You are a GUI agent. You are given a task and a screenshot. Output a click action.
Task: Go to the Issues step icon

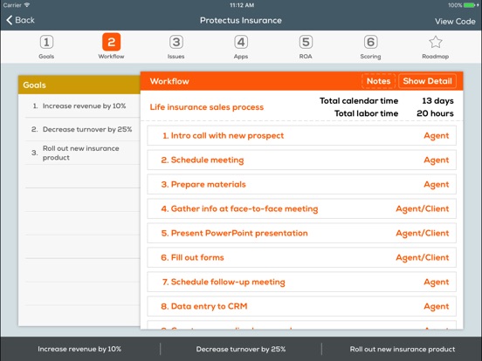coord(176,42)
